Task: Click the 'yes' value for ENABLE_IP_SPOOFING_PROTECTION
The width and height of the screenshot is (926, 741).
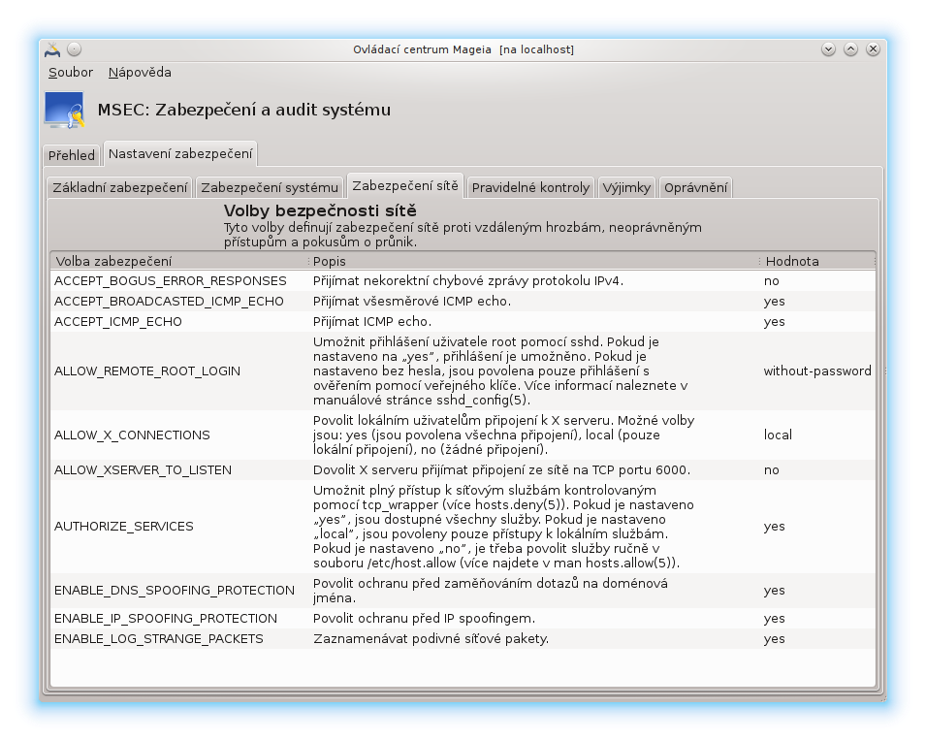Action: point(774,618)
